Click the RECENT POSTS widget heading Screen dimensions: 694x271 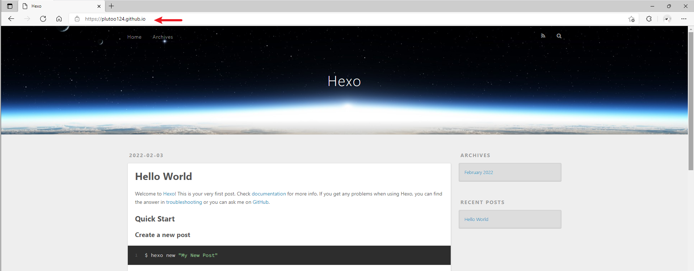[482, 202]
